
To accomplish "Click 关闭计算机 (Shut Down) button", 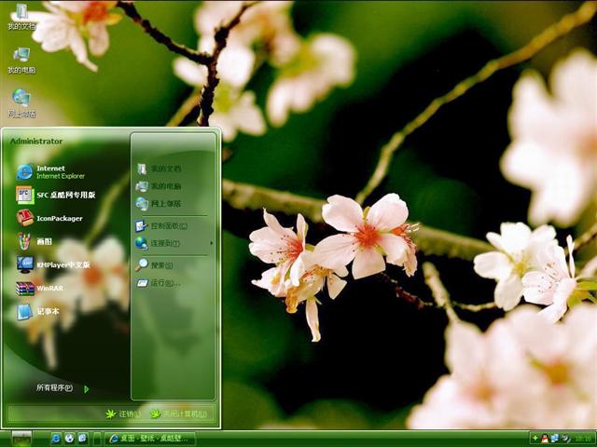I will 178,413.
